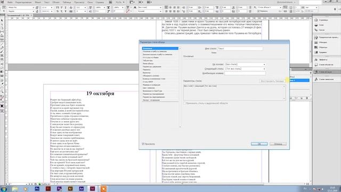Click Отмена cancel button
341x192 pixels.
(278, 144)
